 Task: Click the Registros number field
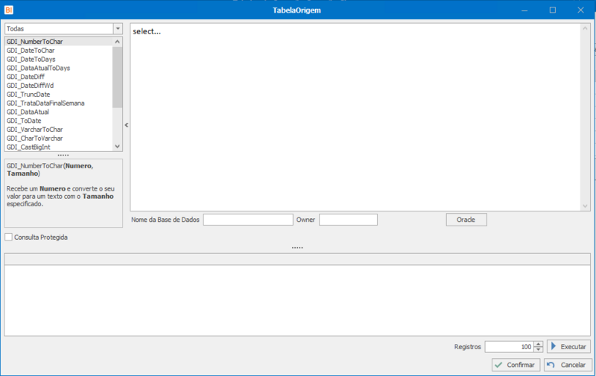510,347
